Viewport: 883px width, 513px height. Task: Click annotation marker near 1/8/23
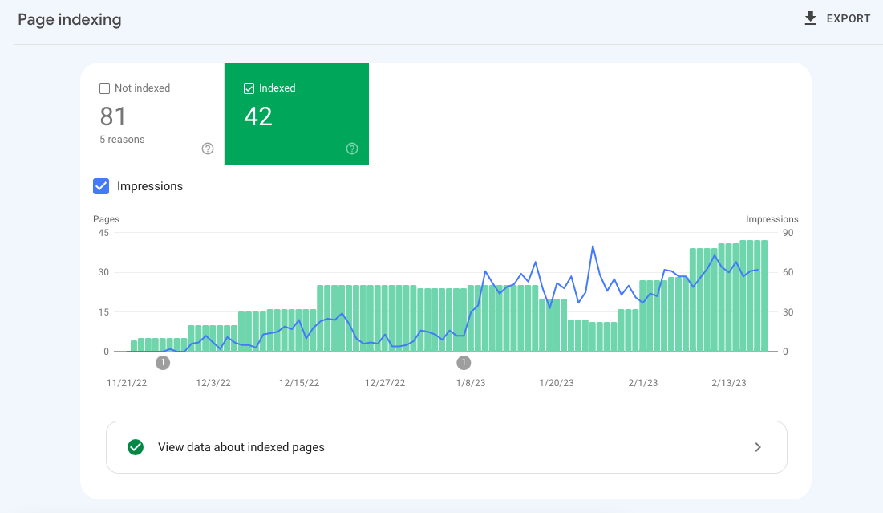[x=464, y=363]
